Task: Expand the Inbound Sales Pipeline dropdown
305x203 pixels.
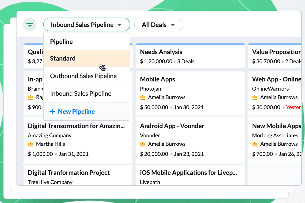Action: coord(87,25)
